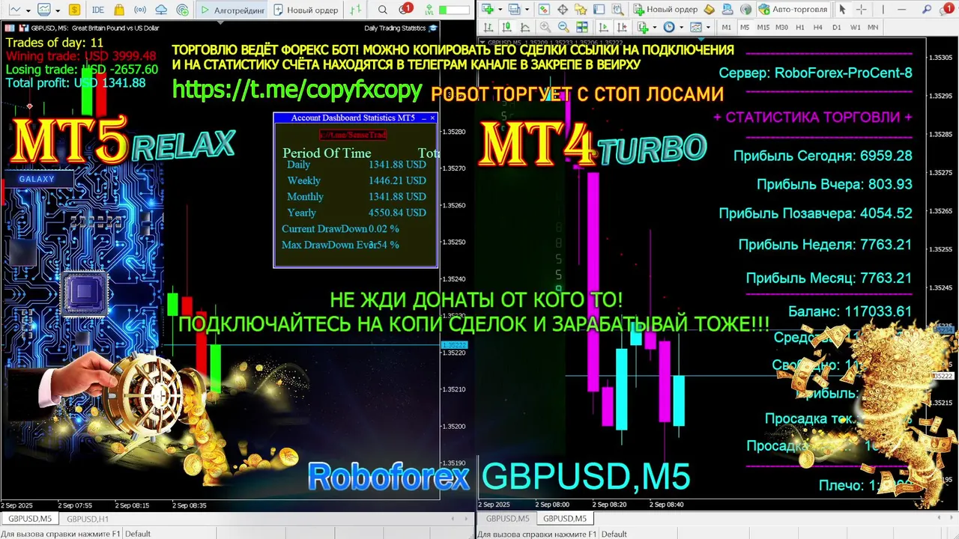Minimize the Account Dashboard Statistics MT5 panel
959x539 pixels.
pyautogui.click(x=423, y=118)
